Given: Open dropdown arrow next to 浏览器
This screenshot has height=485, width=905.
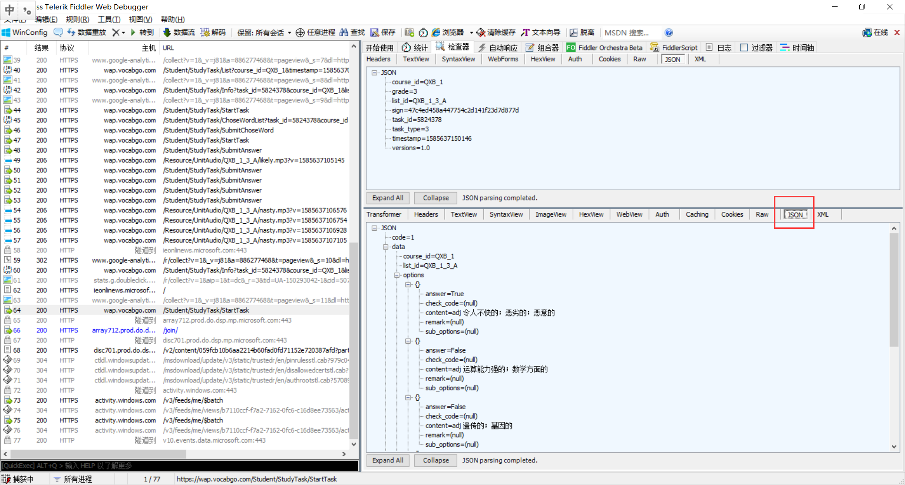Looking at the screenshot, I should coord(471,32).
